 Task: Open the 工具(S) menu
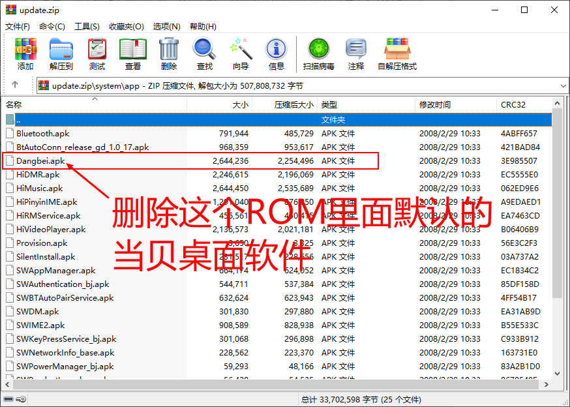[x=87, y=27]
